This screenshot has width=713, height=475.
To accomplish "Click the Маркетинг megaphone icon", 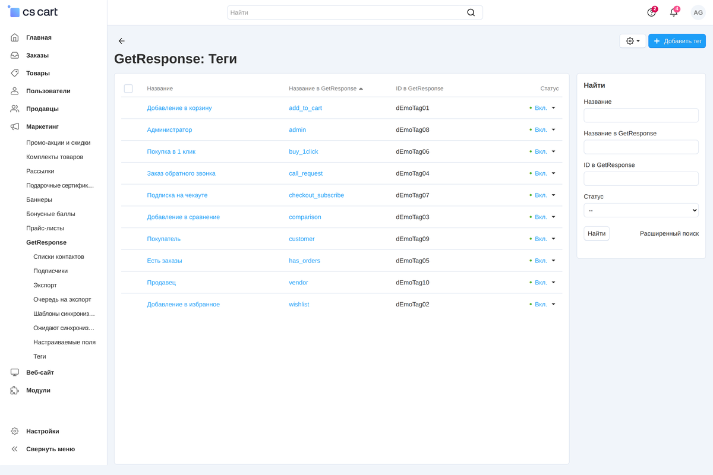I will click(x=15, y=126).
